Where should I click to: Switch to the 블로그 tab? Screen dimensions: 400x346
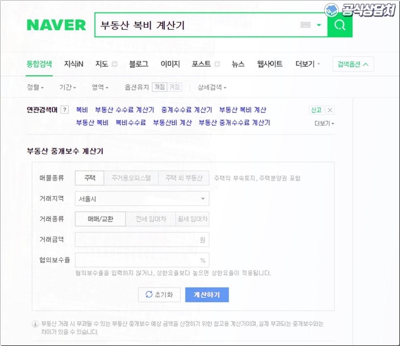pyautogui.click(x=139, y=64)
